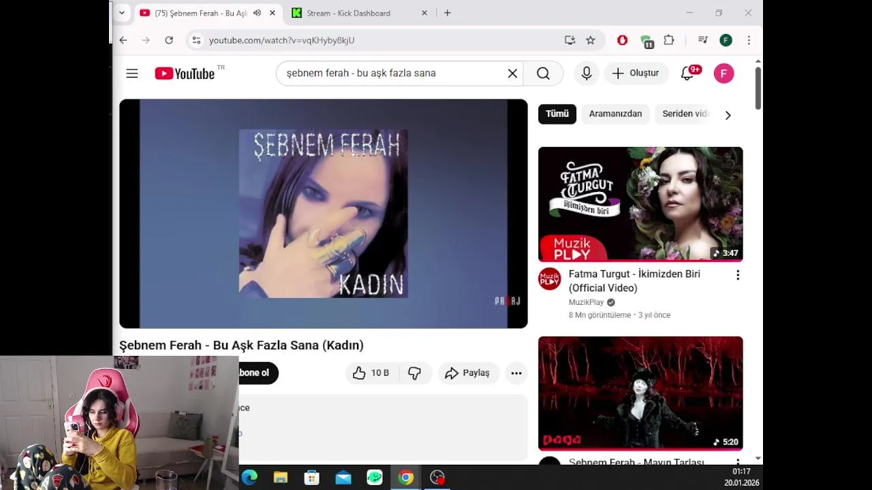872x490 pixels.
Task: Go back using the browser back arrow
Action: click(x=123, y=40)
